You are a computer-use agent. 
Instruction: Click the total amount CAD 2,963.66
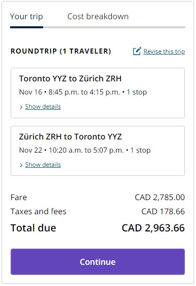(x=153, y=228)
